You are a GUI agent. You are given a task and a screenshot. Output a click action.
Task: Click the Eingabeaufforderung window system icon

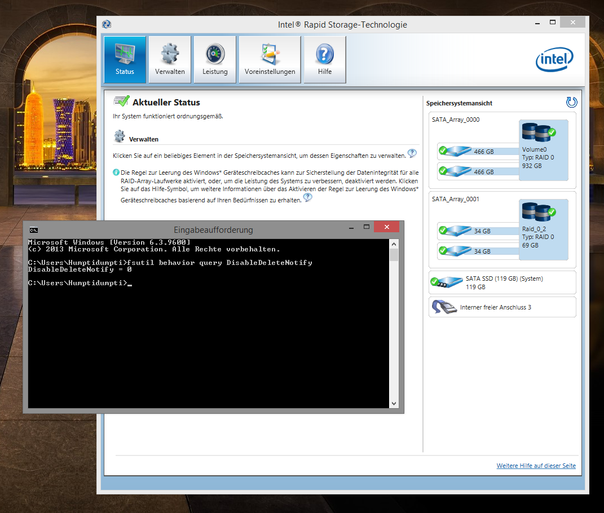pos(34,230)
